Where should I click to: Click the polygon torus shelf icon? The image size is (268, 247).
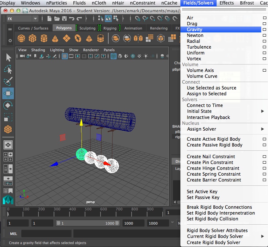[78, 39]
